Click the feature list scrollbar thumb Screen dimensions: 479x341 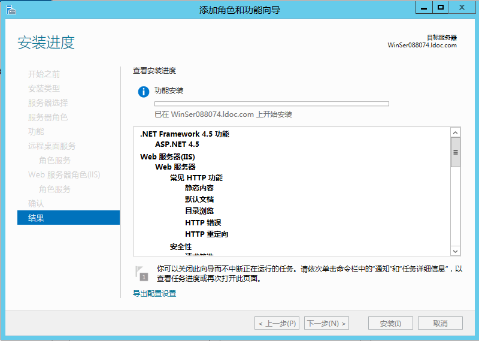[456, 152]
